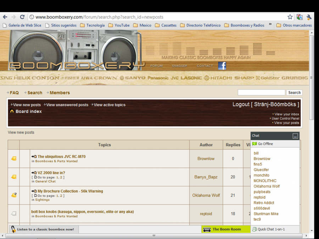Screen dimensions: 319x239
Task: Click View new posts in the dark bar
Action: coord(27,105)
